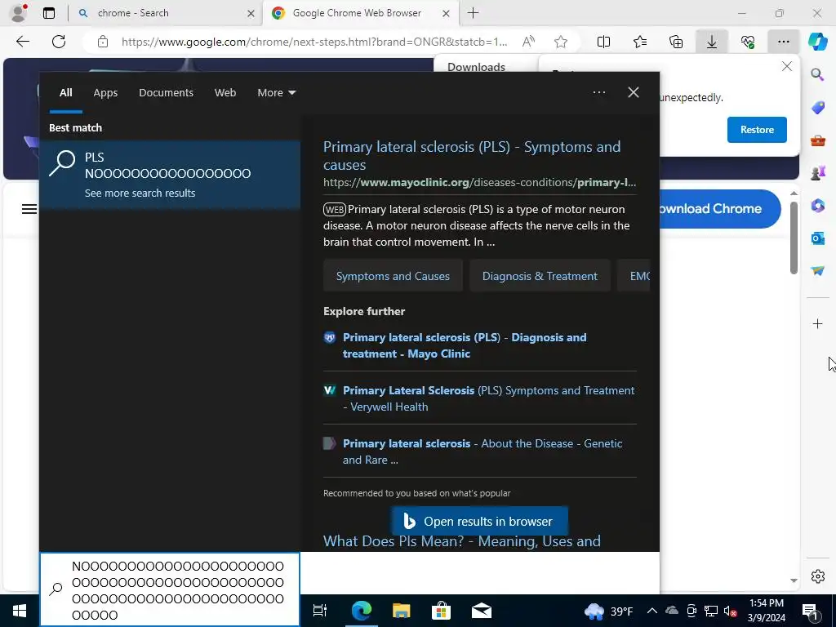The image size is (836, 627).
Task: Go back with the browser back arrow
Action: pos(22,42)
